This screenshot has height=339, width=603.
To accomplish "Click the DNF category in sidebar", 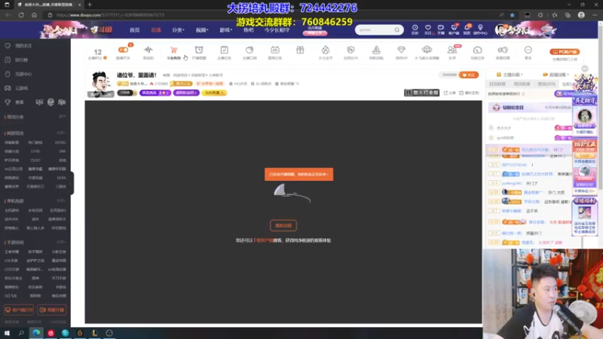I will coord(63,151).
